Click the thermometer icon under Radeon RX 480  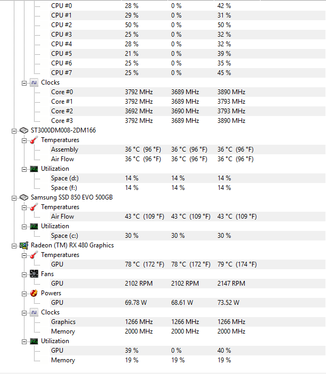click(x=34, y=255)
